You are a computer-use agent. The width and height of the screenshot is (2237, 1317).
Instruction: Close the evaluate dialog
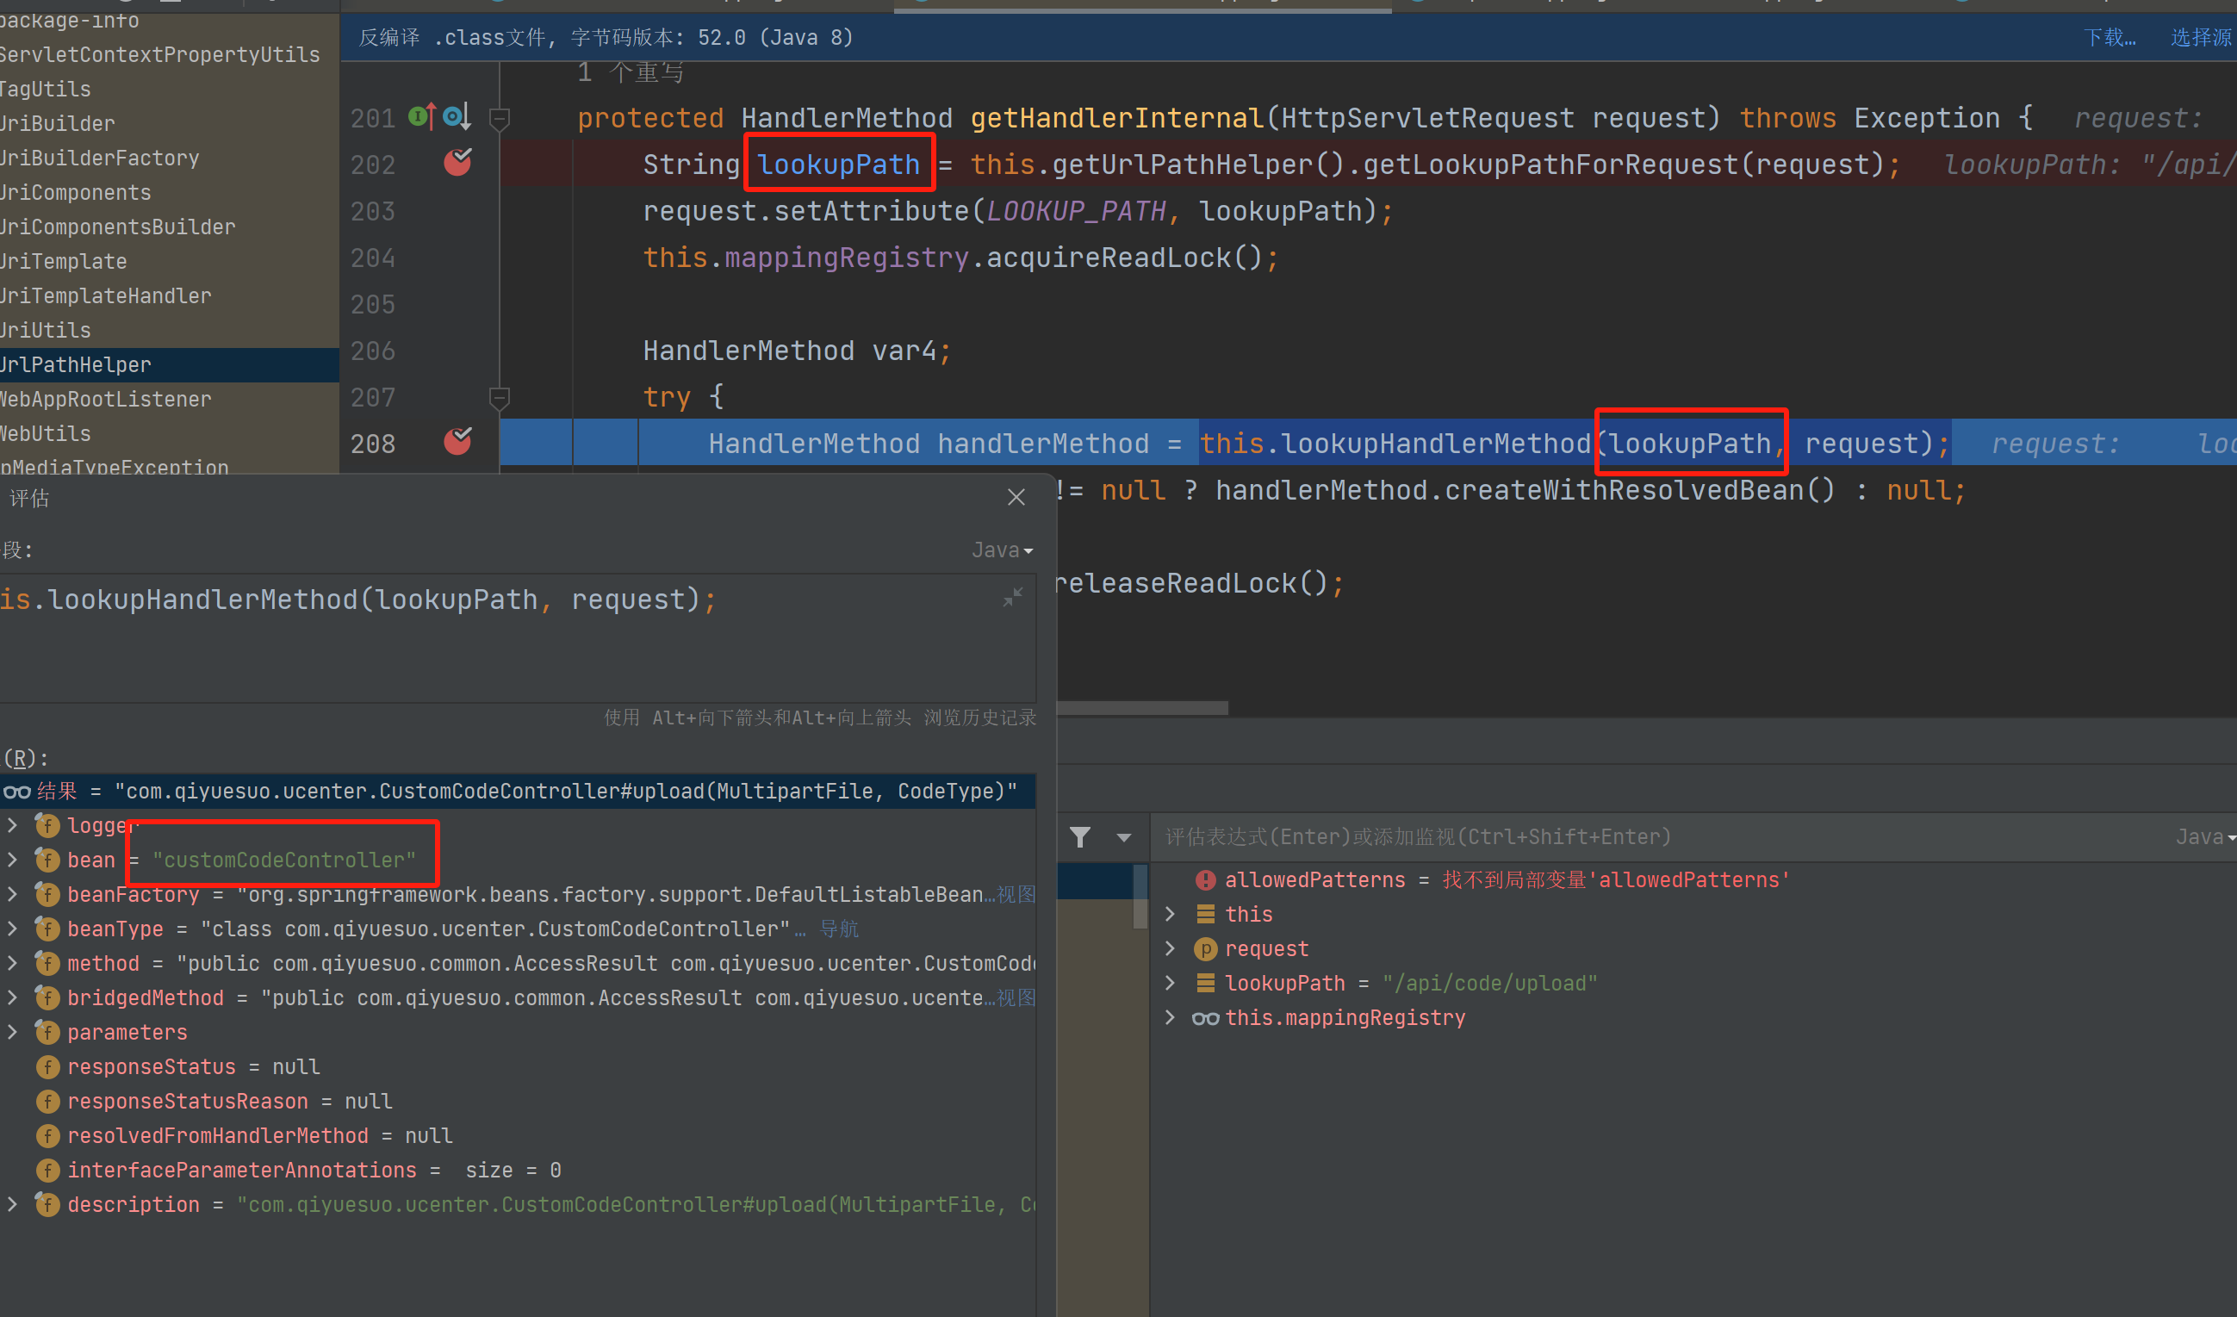coord(1016,497)
